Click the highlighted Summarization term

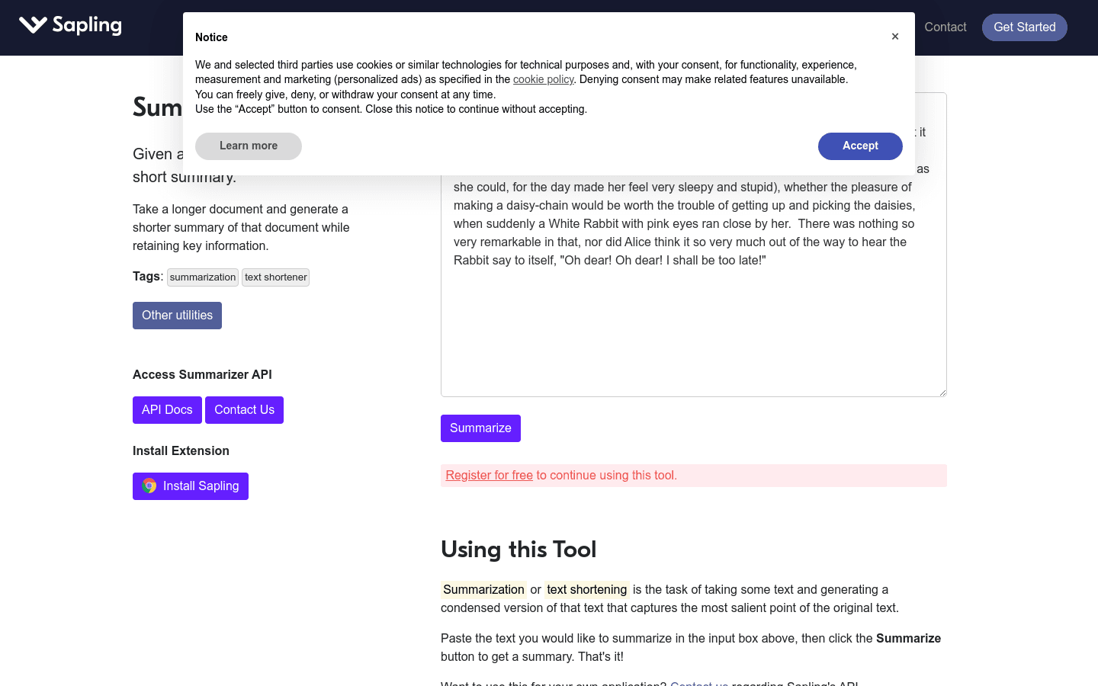point(483,590)
